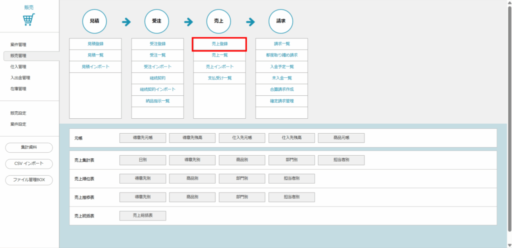The height and width of the screenshot is (248, 512).
Task: Click the 請求 circle step icon
Action: click(x=280, y=21)
